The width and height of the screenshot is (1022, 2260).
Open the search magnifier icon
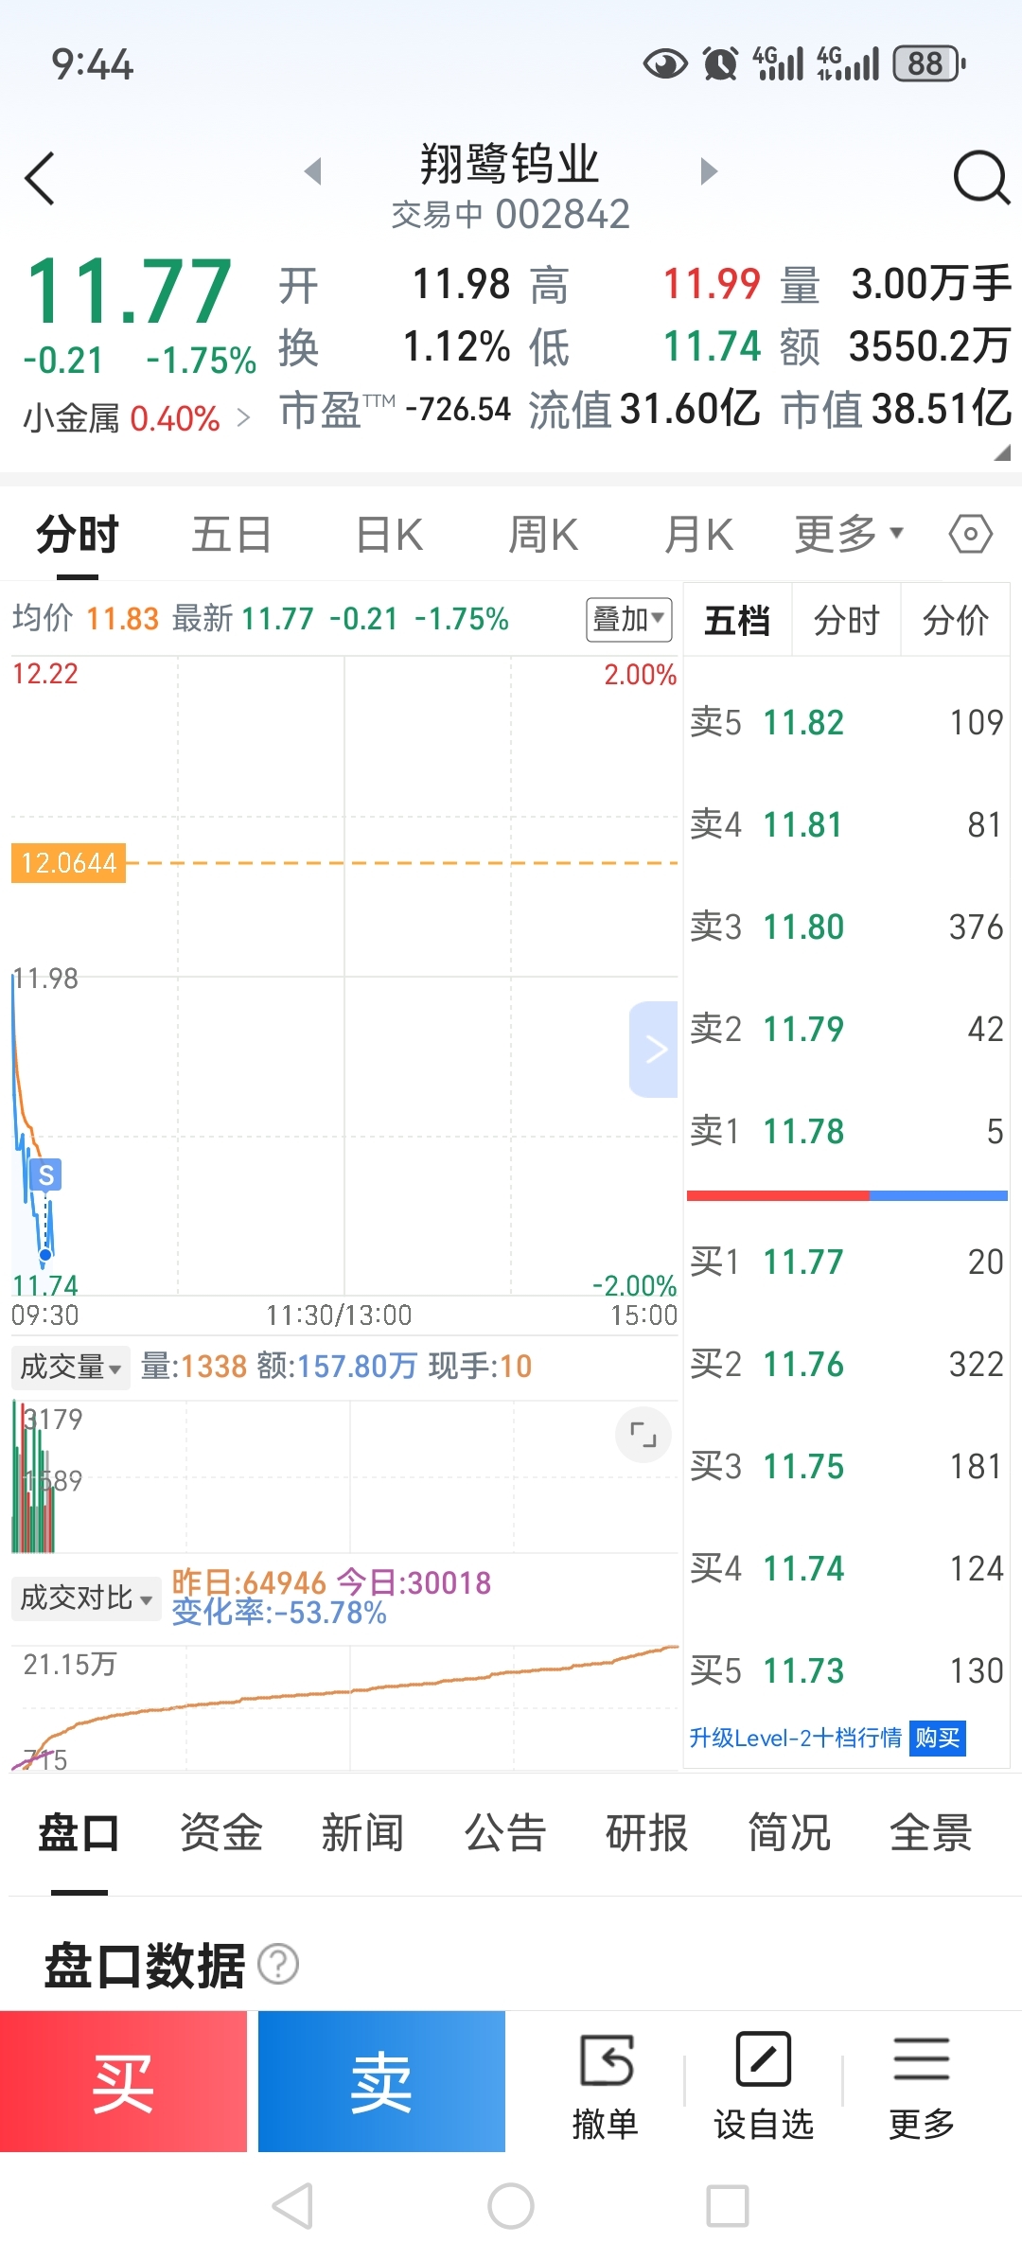(980, 177)
